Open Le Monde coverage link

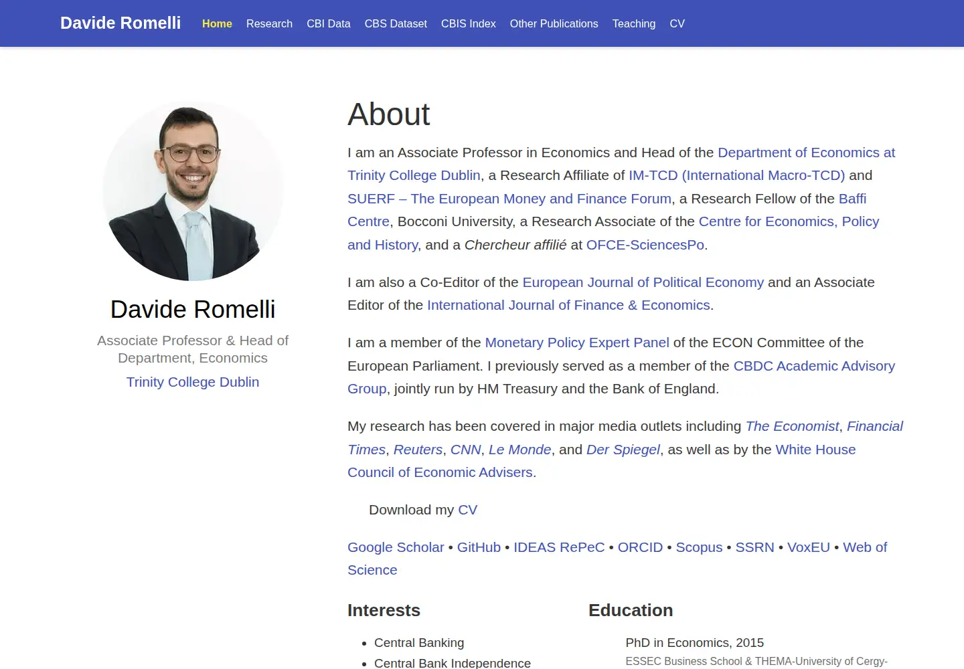pos(520,450)
